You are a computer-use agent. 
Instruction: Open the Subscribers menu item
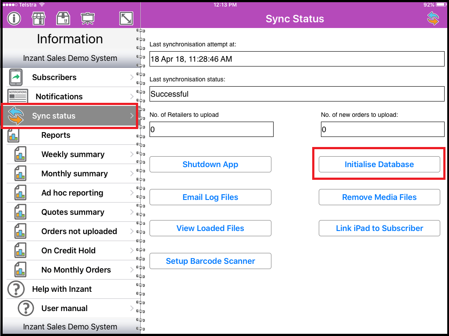[71, 77]
